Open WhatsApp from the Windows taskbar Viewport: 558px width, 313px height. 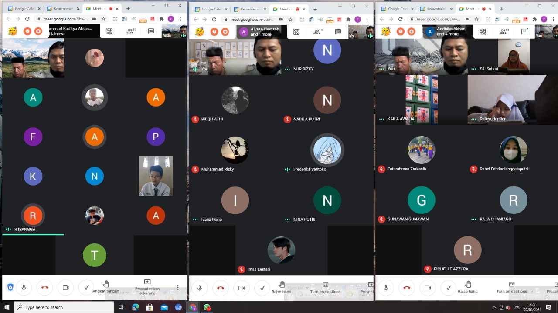[207, 307]
